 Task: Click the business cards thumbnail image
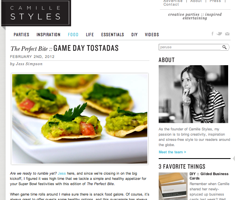pos(173,186)
